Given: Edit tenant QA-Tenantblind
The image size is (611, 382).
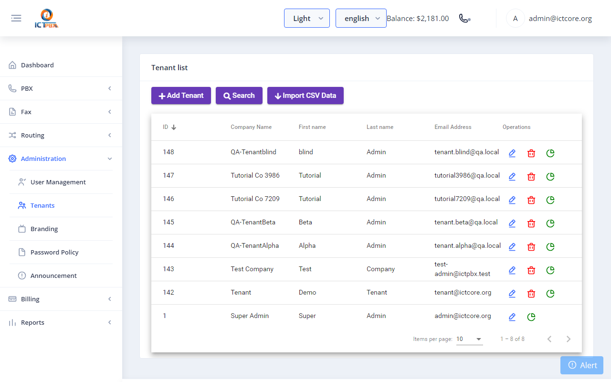Looking at the screenshot, I should [512, 153].
